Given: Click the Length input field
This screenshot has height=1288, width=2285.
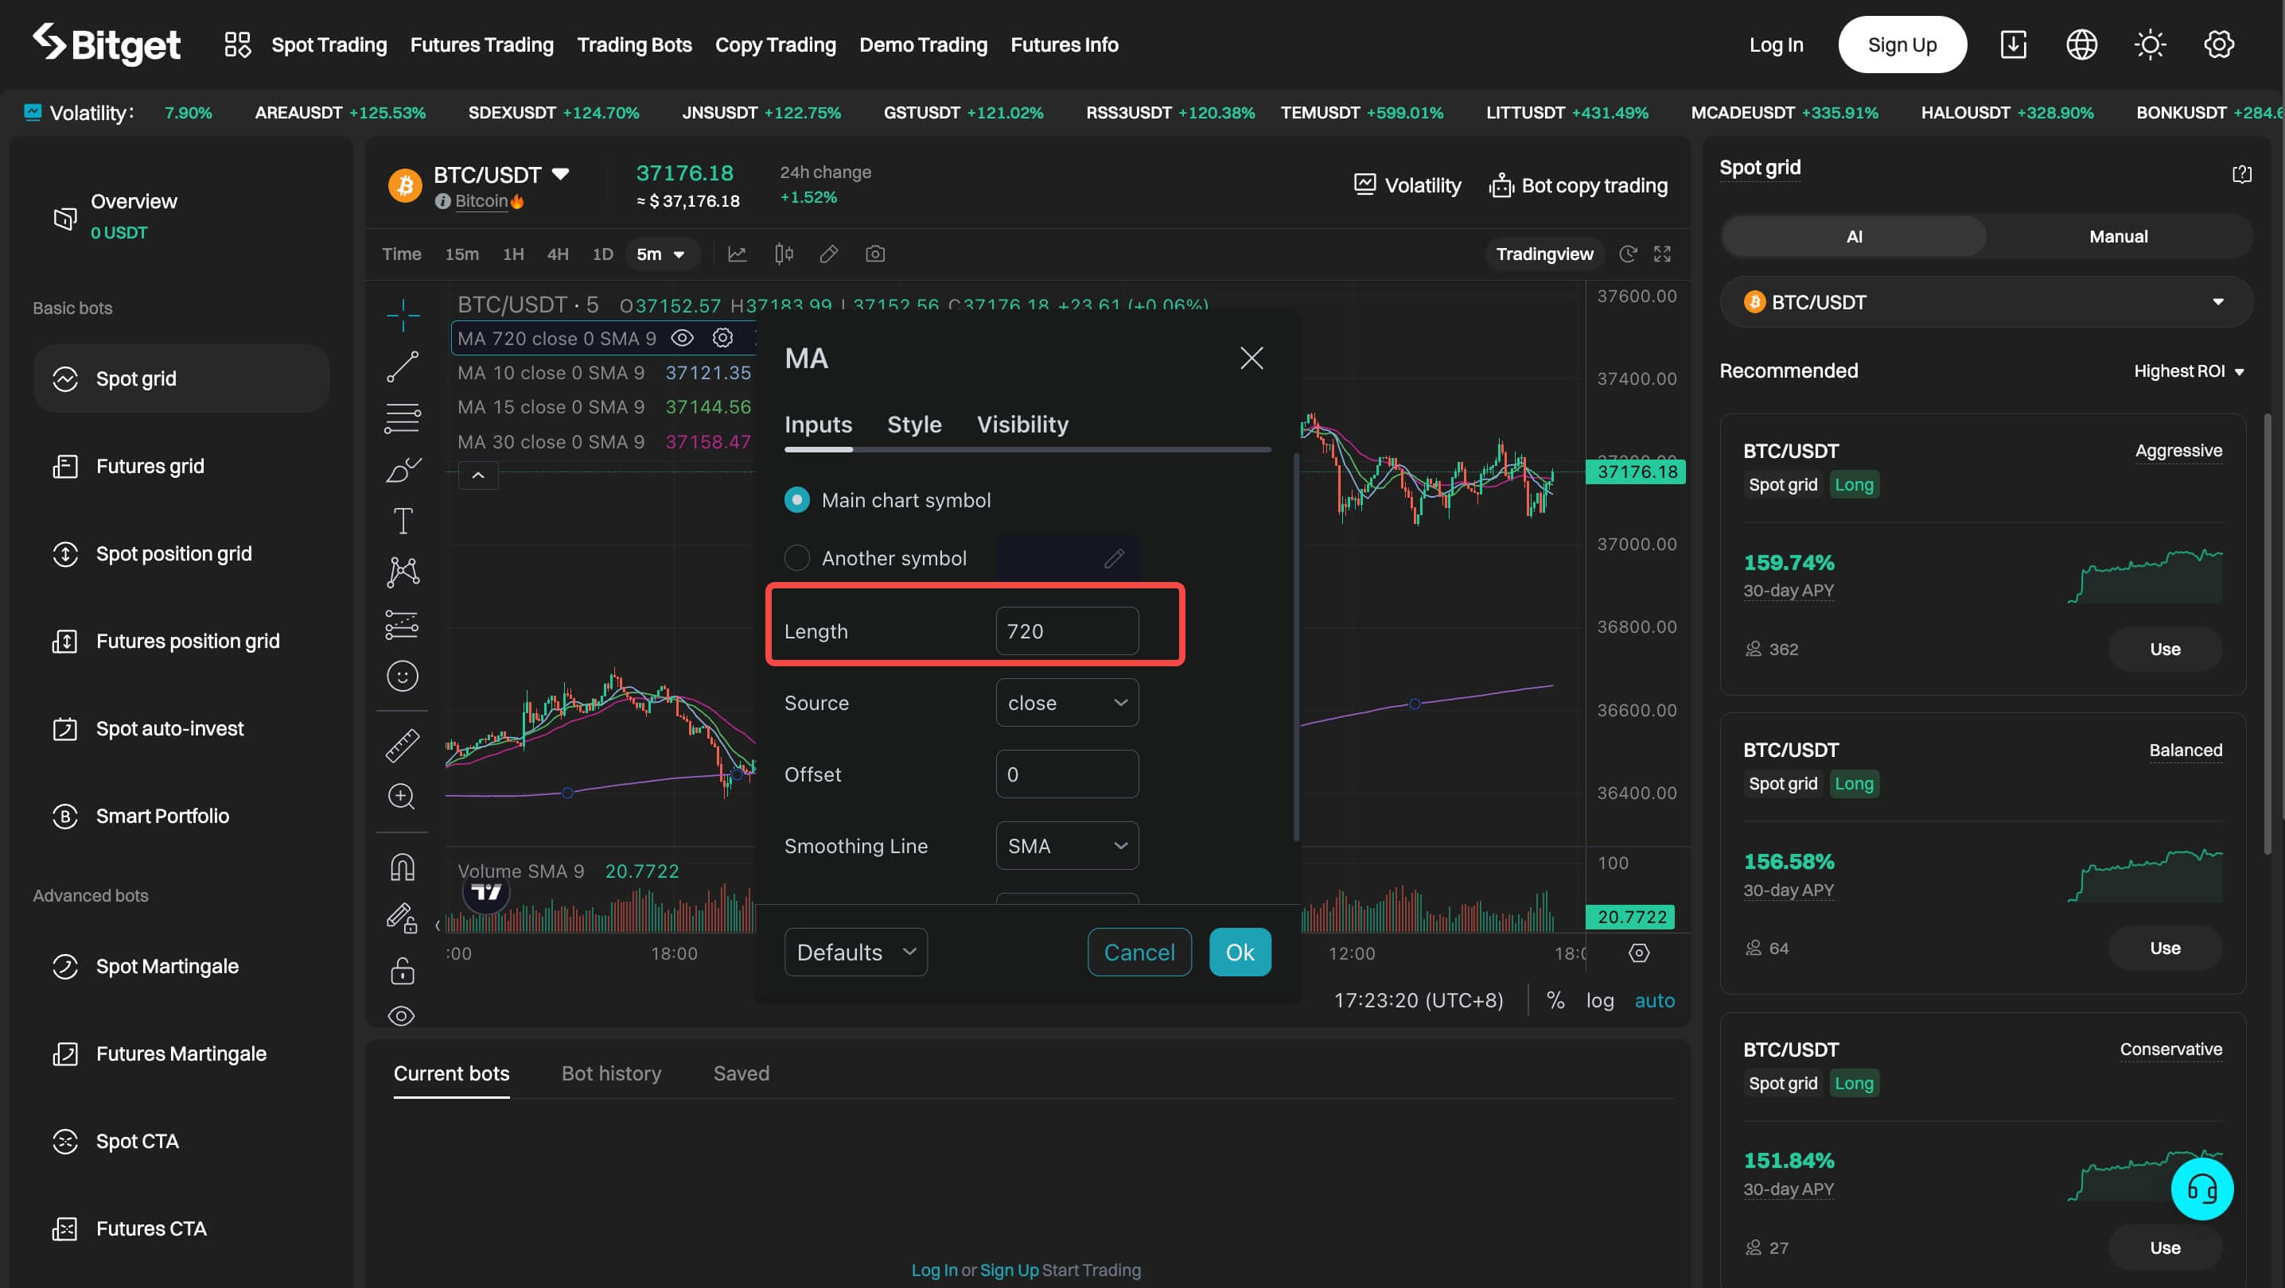Looking at the screenshot, I should pos(1067,629).
